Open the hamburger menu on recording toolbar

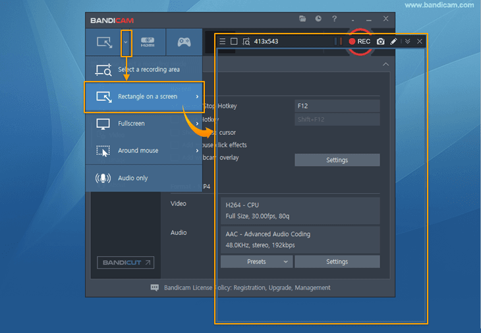[223, 41]
